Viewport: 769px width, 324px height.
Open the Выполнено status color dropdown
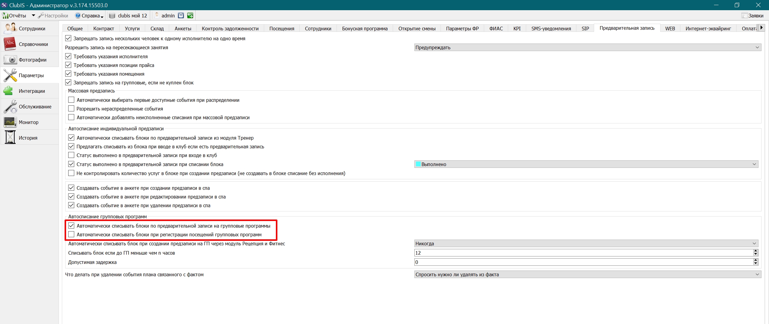(586, 164)
